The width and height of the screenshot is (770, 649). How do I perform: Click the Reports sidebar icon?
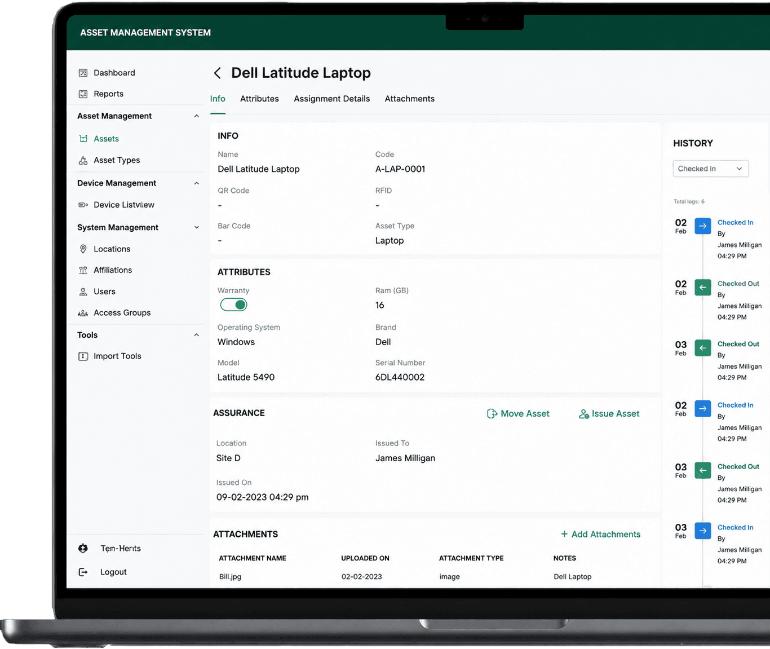click(x=83, y=94)
